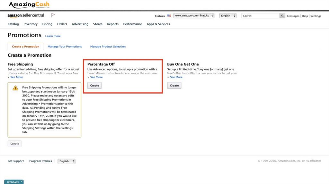This screenshot has height=184, width=329.
Task: Click the flag icon beside Seller Central logo
Action: [x=53, y=15]
